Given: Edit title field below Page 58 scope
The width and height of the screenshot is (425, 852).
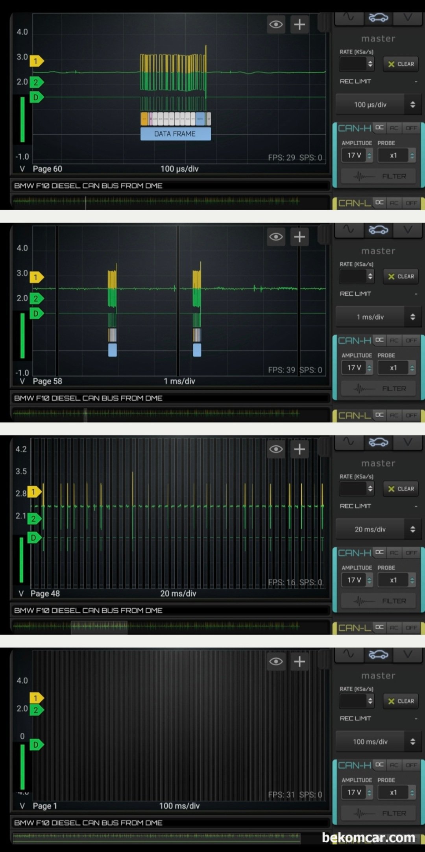Looking at the screenshot, I should [x=170, y=398].
